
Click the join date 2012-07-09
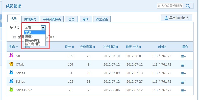[x=112, y=73]
